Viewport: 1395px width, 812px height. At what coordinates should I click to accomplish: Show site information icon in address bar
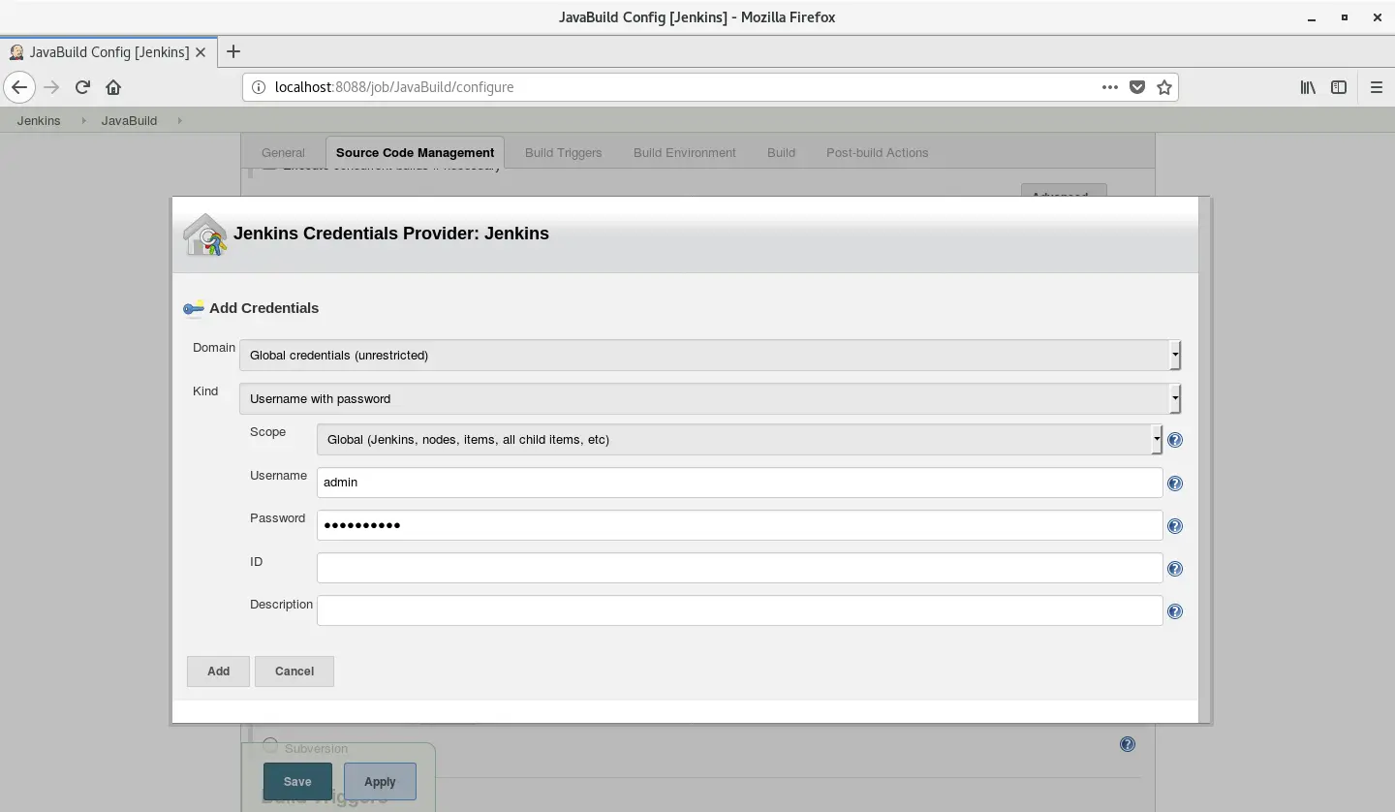[x=259, y=87]
